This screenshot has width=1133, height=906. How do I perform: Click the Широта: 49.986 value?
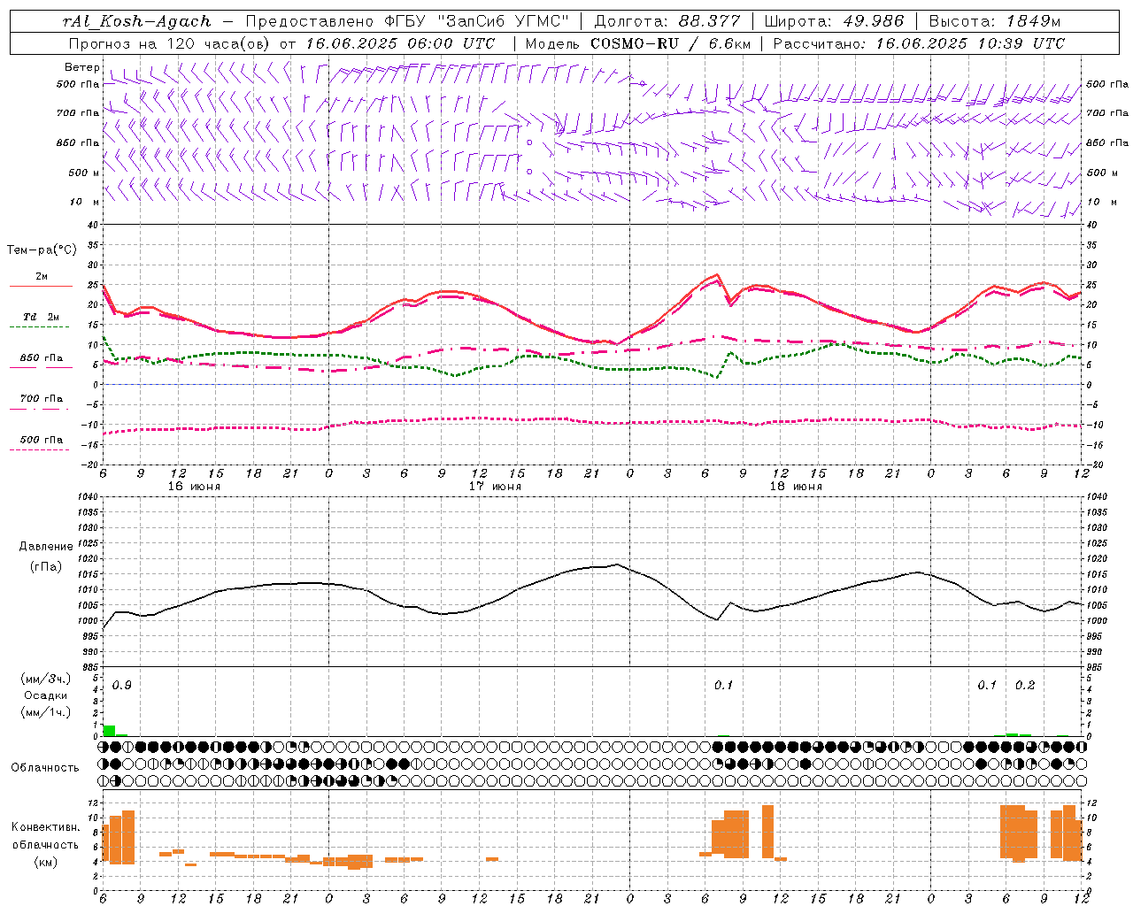click(834, 21)
